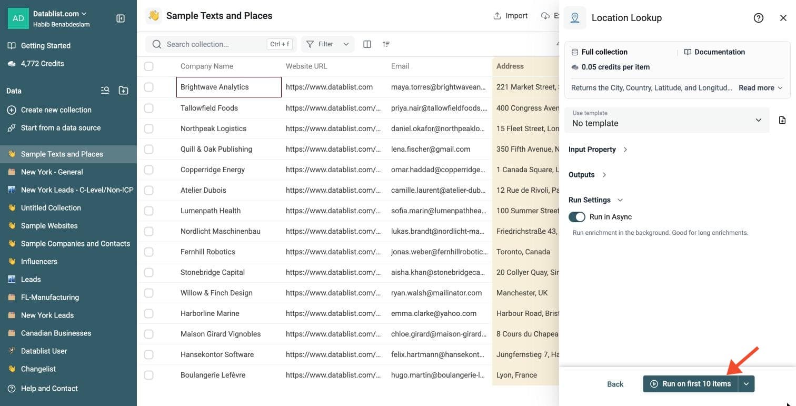Toggle the Run in Async switch
This screenshot has width=796, height=406.
577,217
